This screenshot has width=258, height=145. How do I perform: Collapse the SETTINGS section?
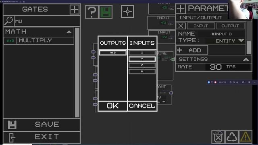[x=246, y=59]
